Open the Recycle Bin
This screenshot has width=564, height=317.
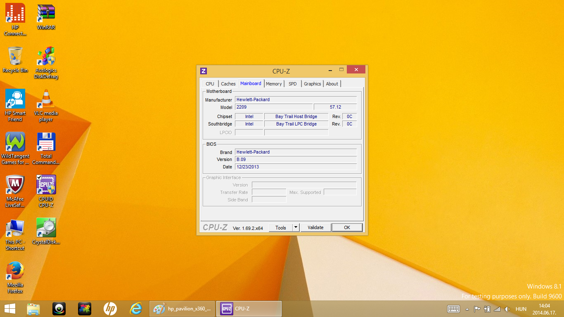[15, 57]
